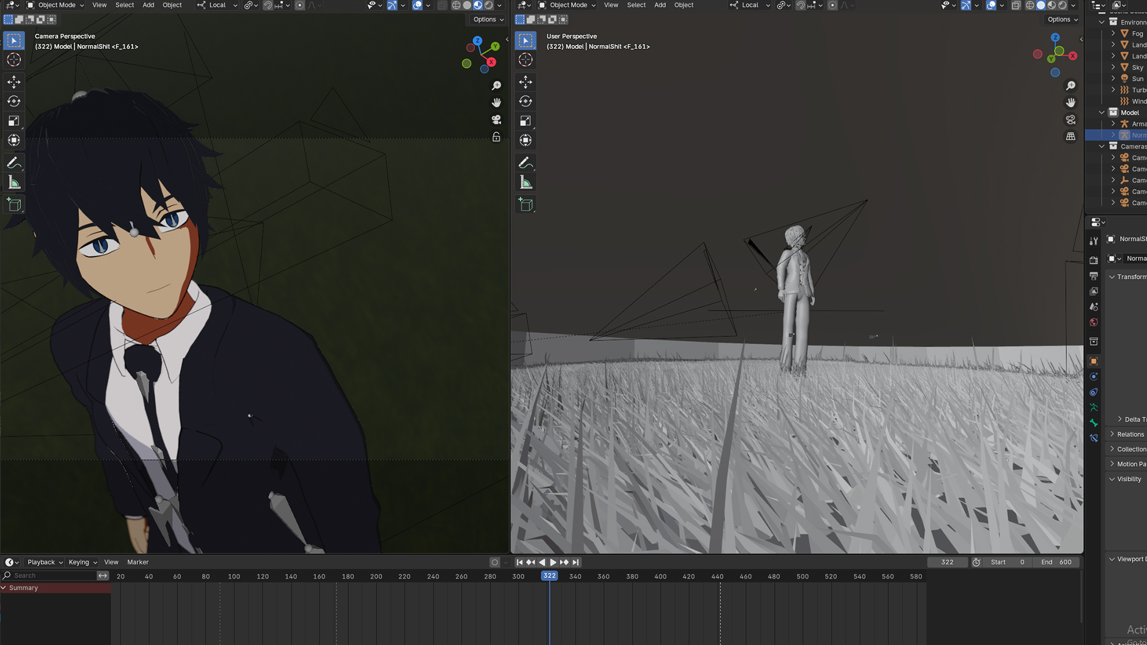Switch to orthographic view grid icon

(1071, 137)
